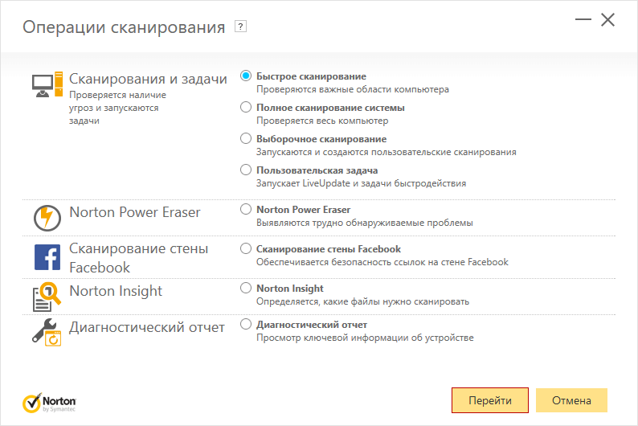The image size is (638, 426).
Task: Click text Просмотр ключевой информации об устройстве
Action: click(x=365, y=338)
